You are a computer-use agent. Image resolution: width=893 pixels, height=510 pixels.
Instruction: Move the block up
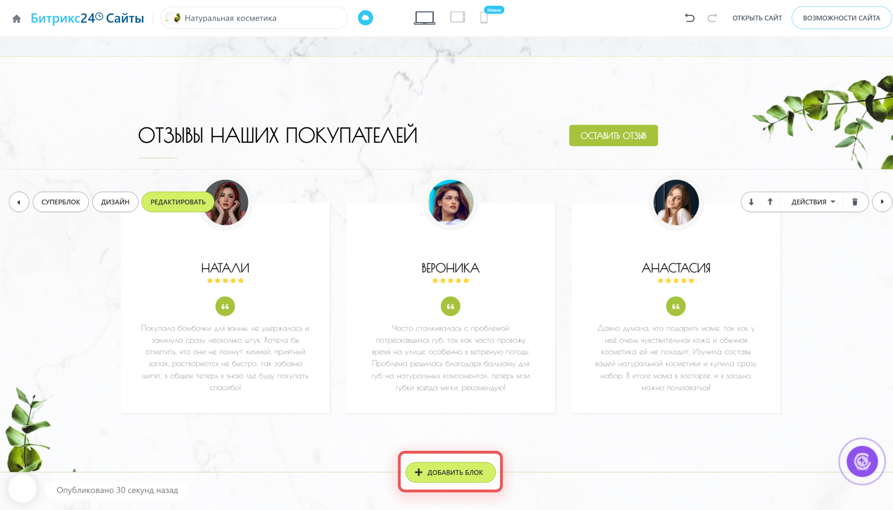click(x=770, y=202)
